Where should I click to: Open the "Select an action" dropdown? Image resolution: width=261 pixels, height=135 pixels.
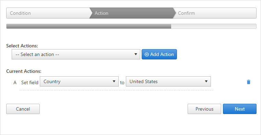pyautogui.click(x=76, y=54)
